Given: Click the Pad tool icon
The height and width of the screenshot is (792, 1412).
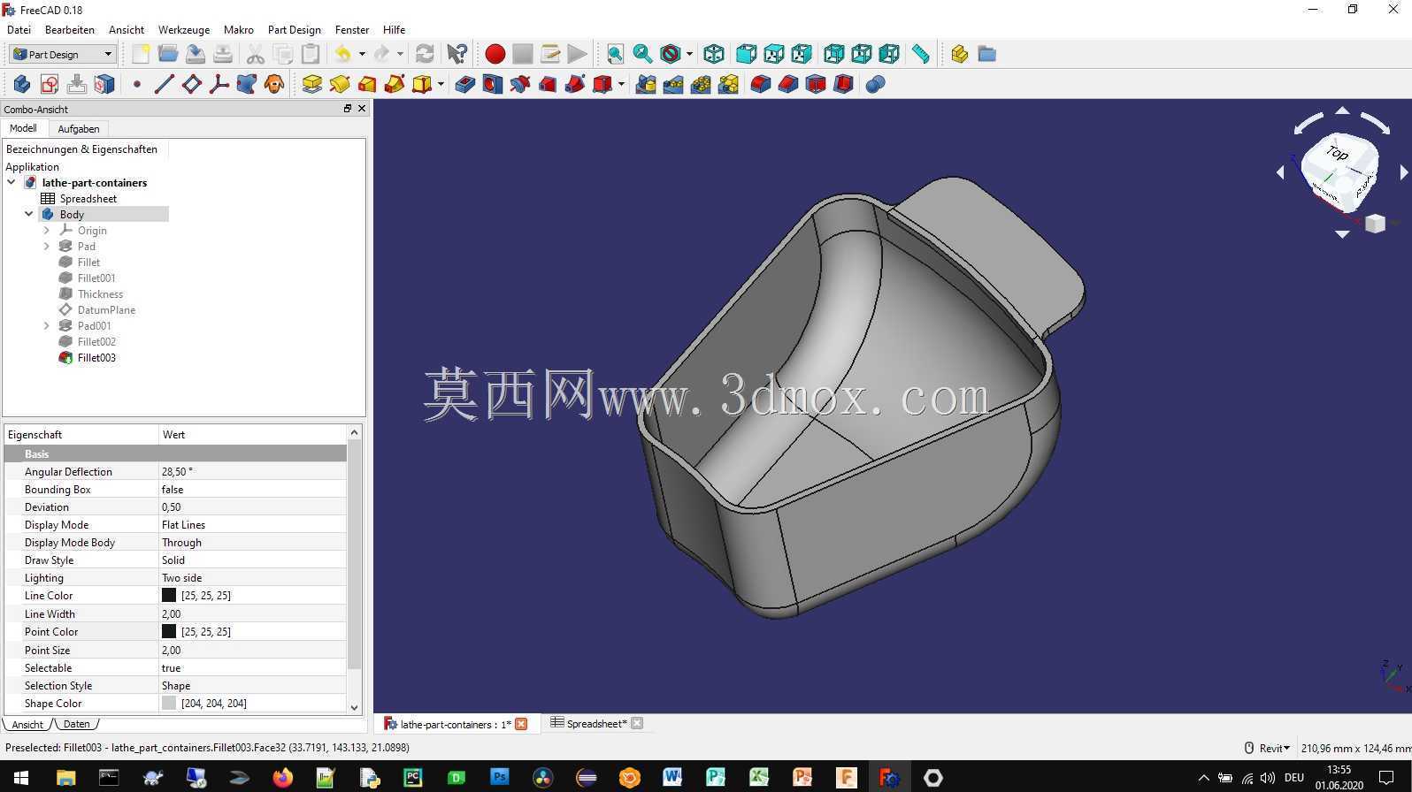Looking at the screenshot, I should click(x=311, y=84).
